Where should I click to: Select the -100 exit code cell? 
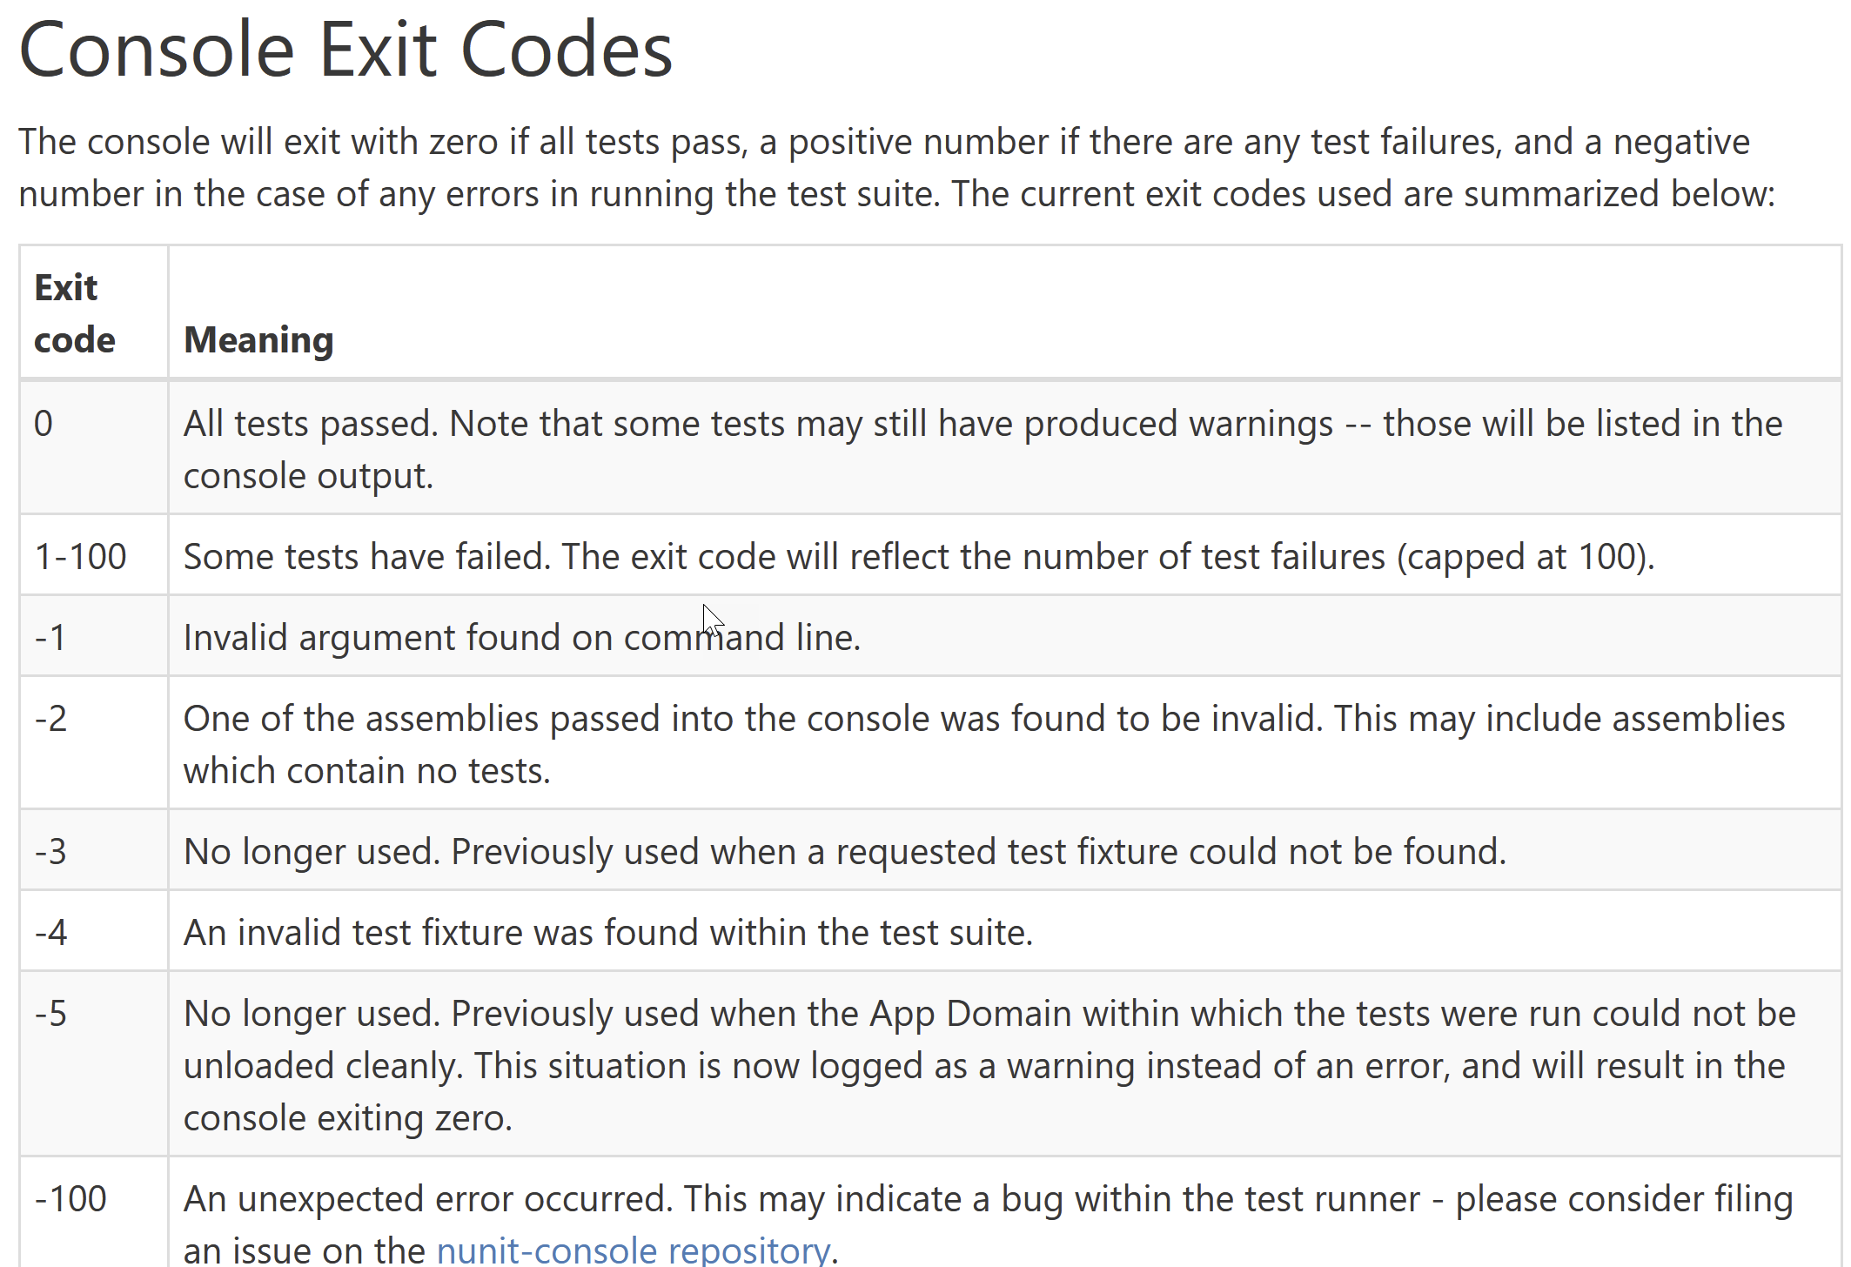pos(93,1212)
